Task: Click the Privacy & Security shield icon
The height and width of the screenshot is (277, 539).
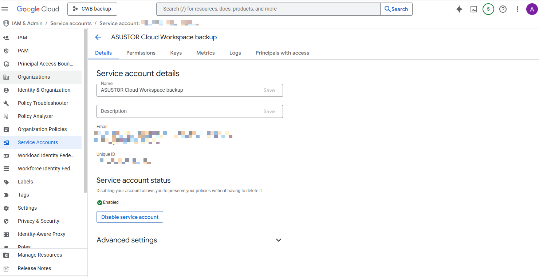Action: [x=6, y=221]
